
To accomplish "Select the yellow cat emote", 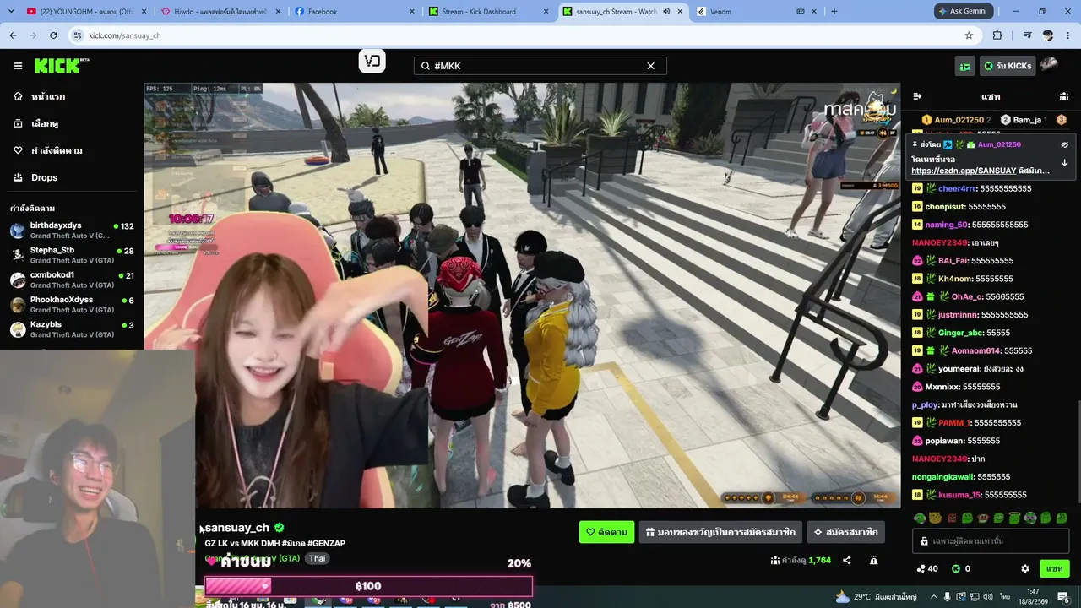I will pyautogui.click(x=936, y=518).
